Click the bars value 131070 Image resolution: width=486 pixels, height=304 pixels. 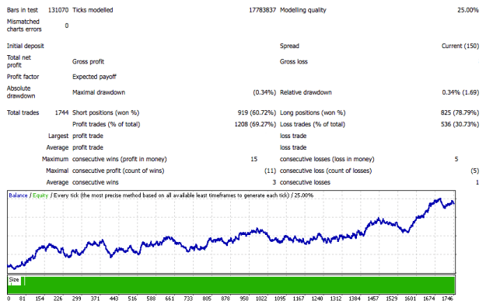point(58,10)
